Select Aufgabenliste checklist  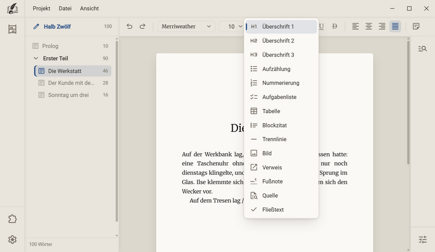click(281, 97)
